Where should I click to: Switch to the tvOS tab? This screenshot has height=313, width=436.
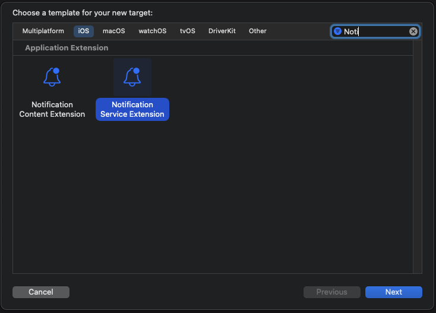pos(188,31)
